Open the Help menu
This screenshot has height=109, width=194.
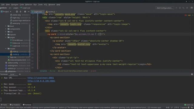[58, 5]
